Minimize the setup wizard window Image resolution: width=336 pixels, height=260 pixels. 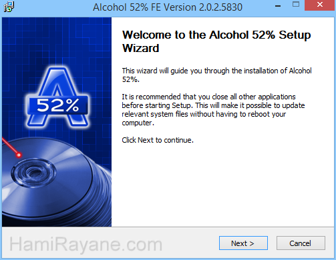[x=278, y=5]
